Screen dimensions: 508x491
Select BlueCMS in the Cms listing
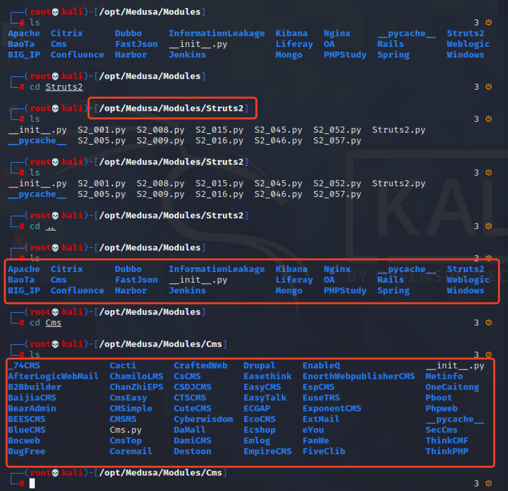pyautogui.click(x=26, y=430)
